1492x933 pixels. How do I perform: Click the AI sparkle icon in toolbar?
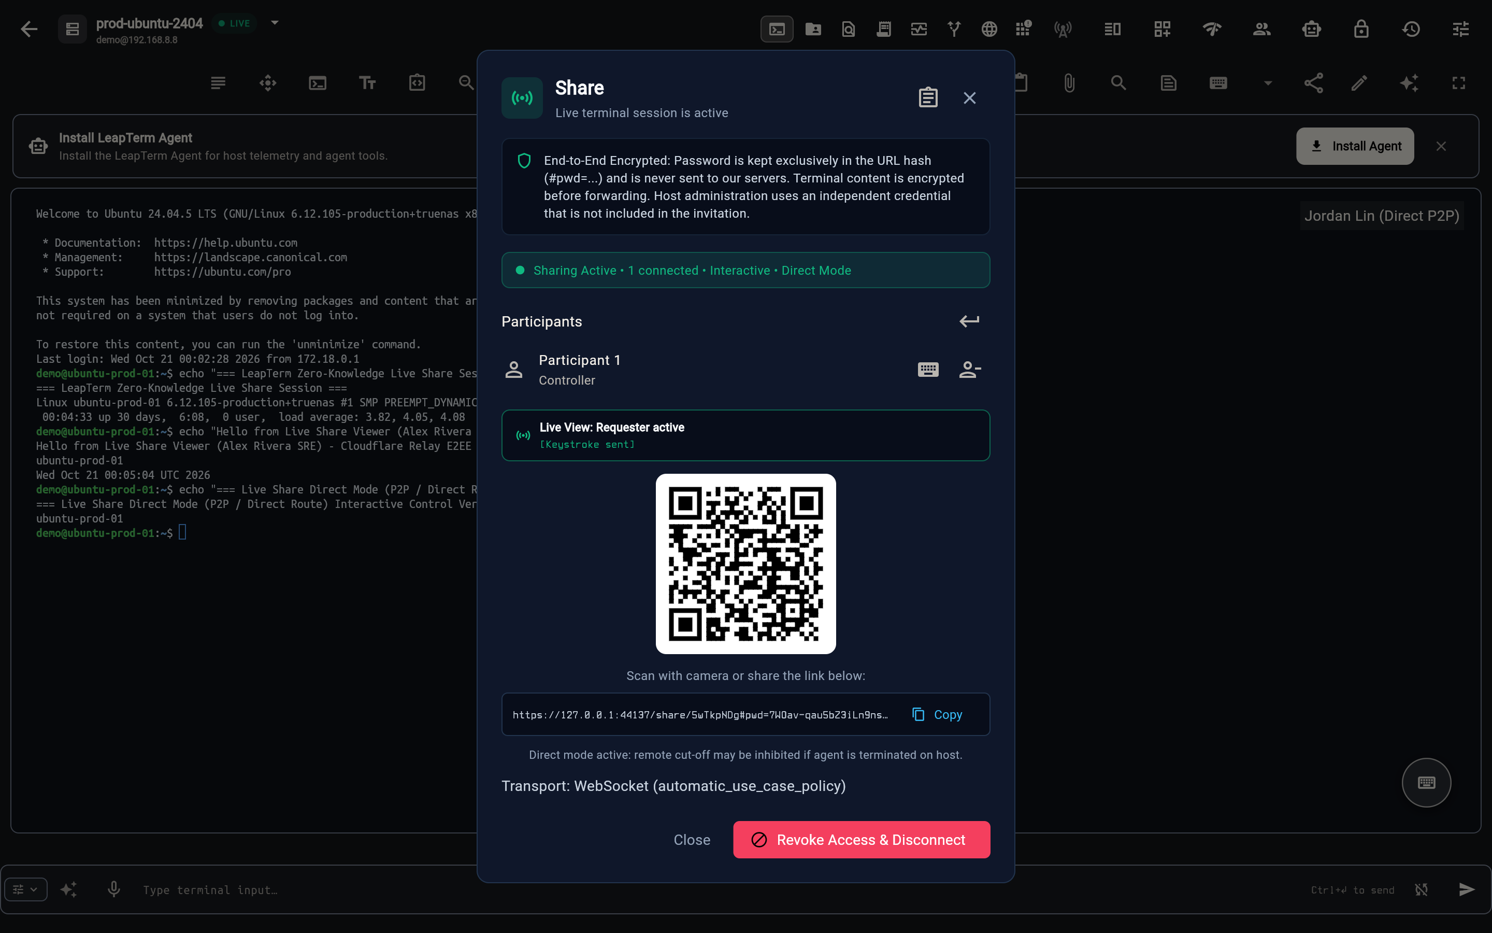point(1409,83)
